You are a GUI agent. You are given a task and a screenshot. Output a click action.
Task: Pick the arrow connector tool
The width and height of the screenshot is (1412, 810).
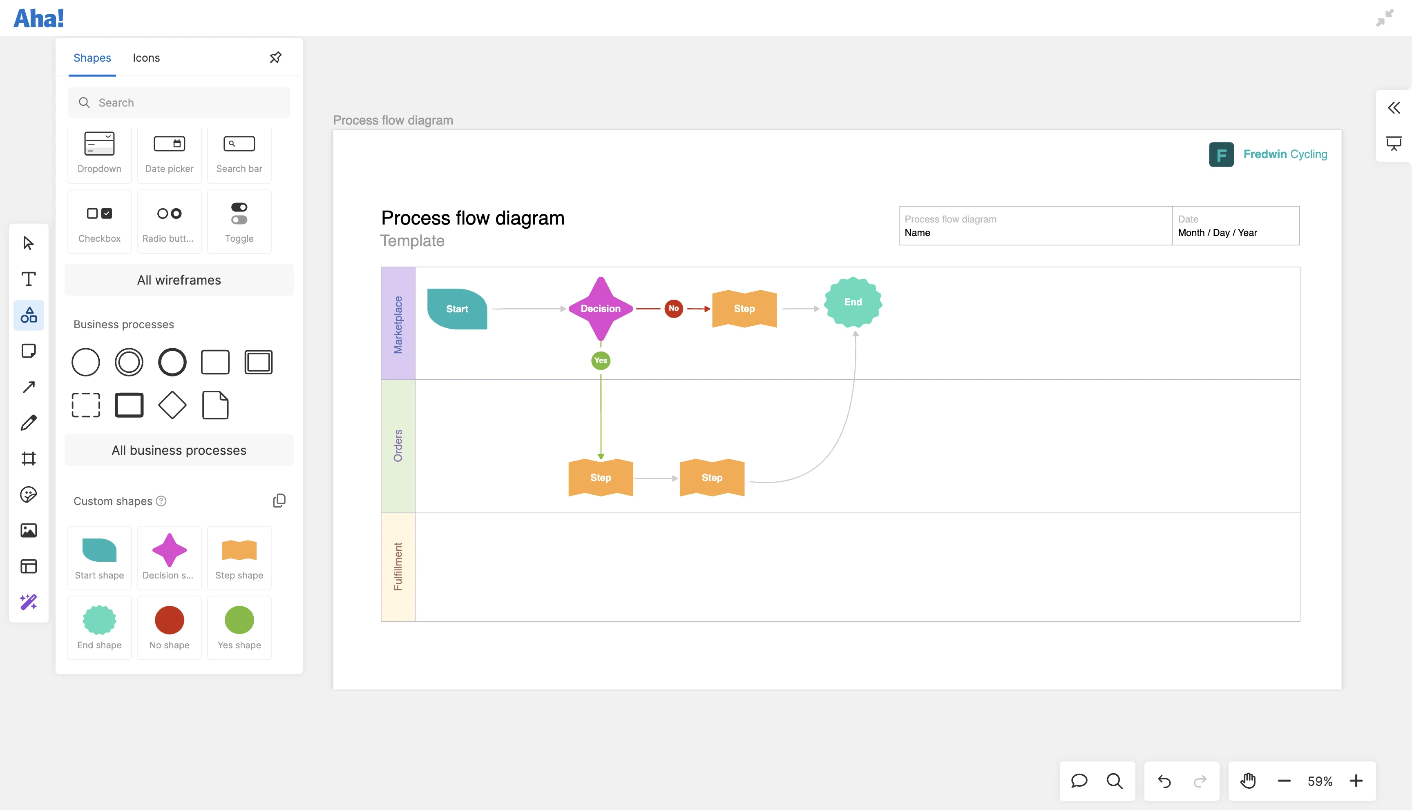click(28, 387)
